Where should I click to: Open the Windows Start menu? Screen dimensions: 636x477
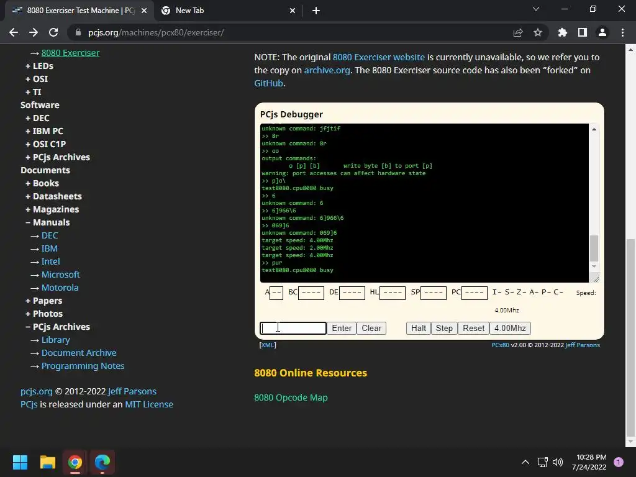pyautogui.click(x=20, y=462)
